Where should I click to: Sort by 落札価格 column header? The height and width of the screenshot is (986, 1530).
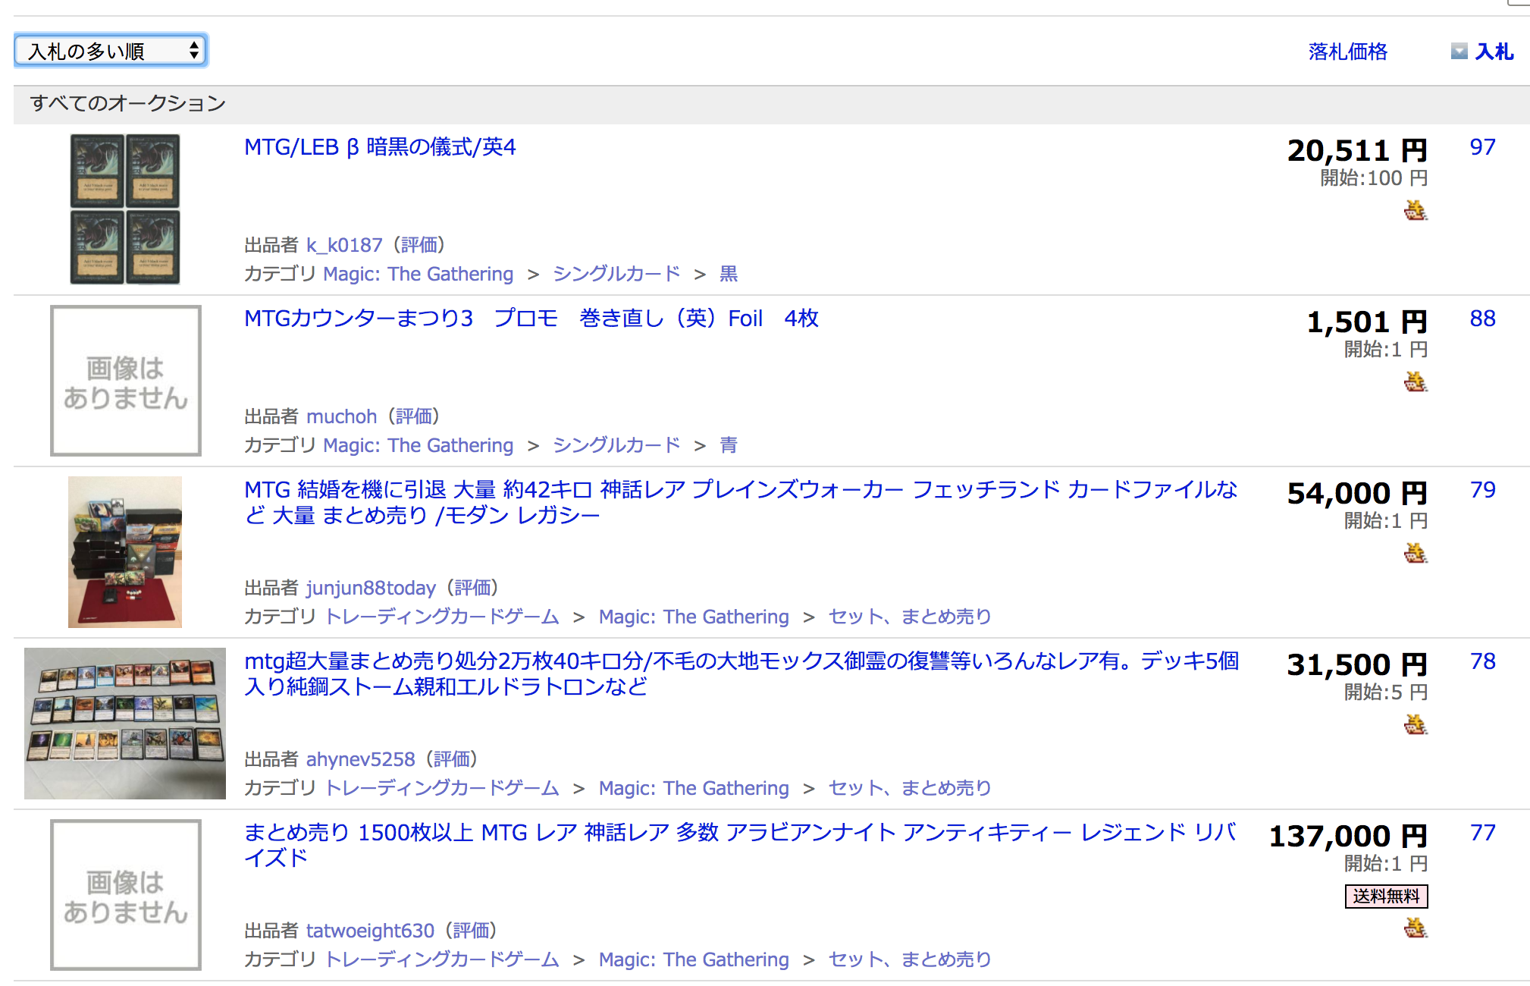pos(1347,52)
